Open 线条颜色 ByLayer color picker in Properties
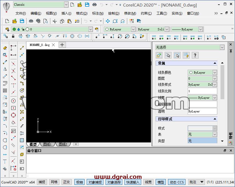The image size is (235, 187). click(202, 72)
